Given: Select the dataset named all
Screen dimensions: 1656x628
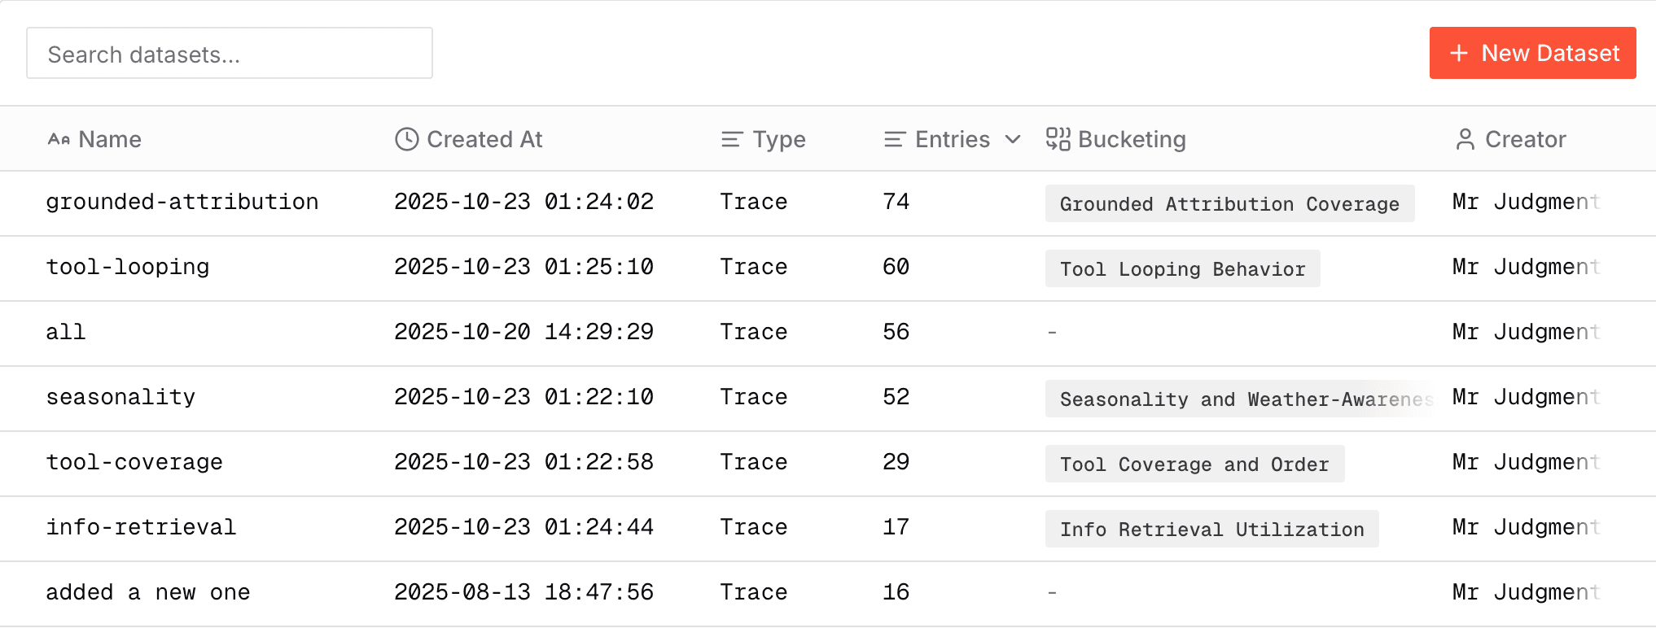Looking at the screenshot, I should click(x=66, y=332).
